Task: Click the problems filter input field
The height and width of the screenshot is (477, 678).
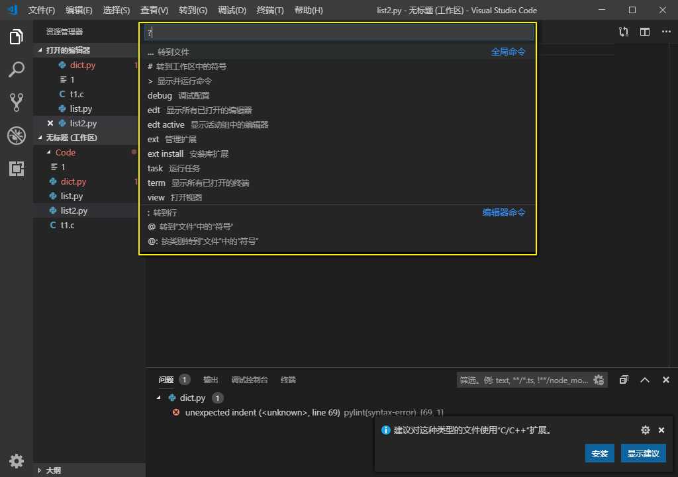Action: [525, 380]
